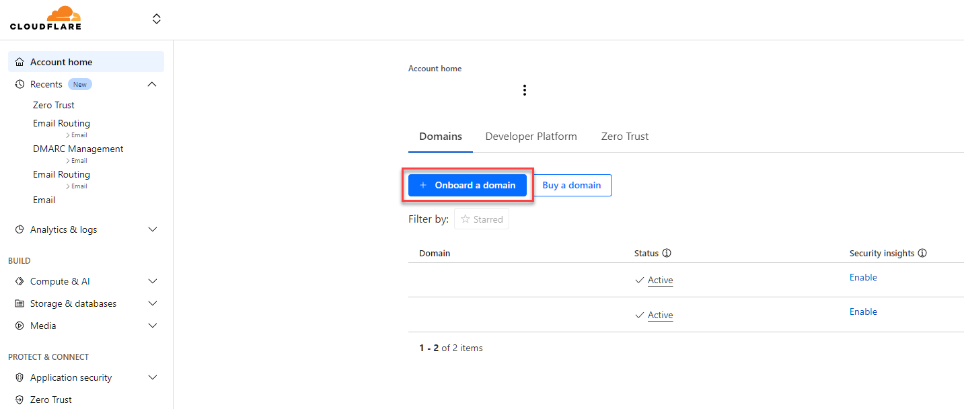Screen dimensions: 964x409
Task: Switch to the Developer Platform tab
Action: tap(531, 136)
